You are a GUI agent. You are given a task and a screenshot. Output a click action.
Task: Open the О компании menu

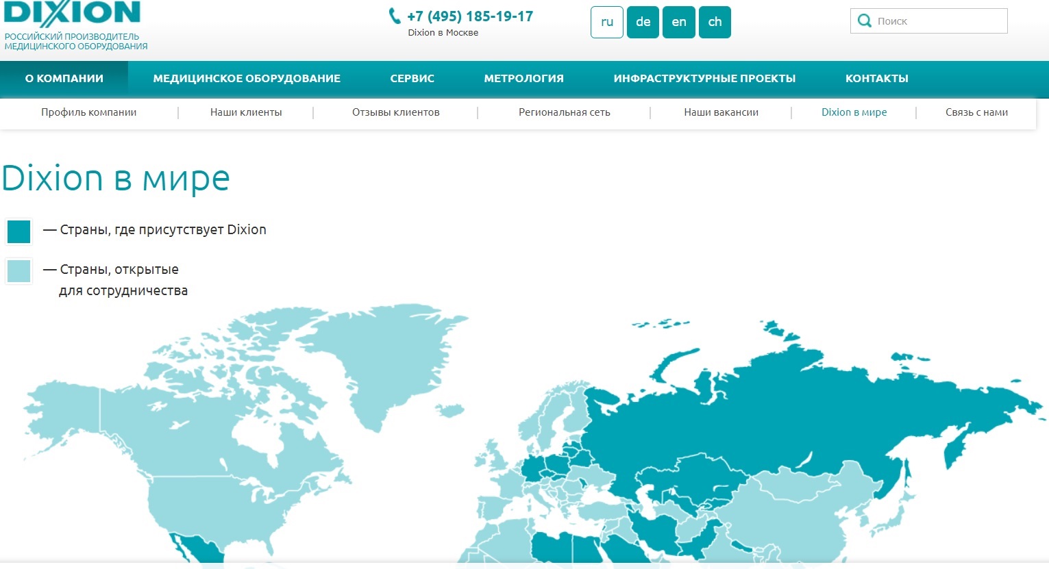tap(64, 79)
